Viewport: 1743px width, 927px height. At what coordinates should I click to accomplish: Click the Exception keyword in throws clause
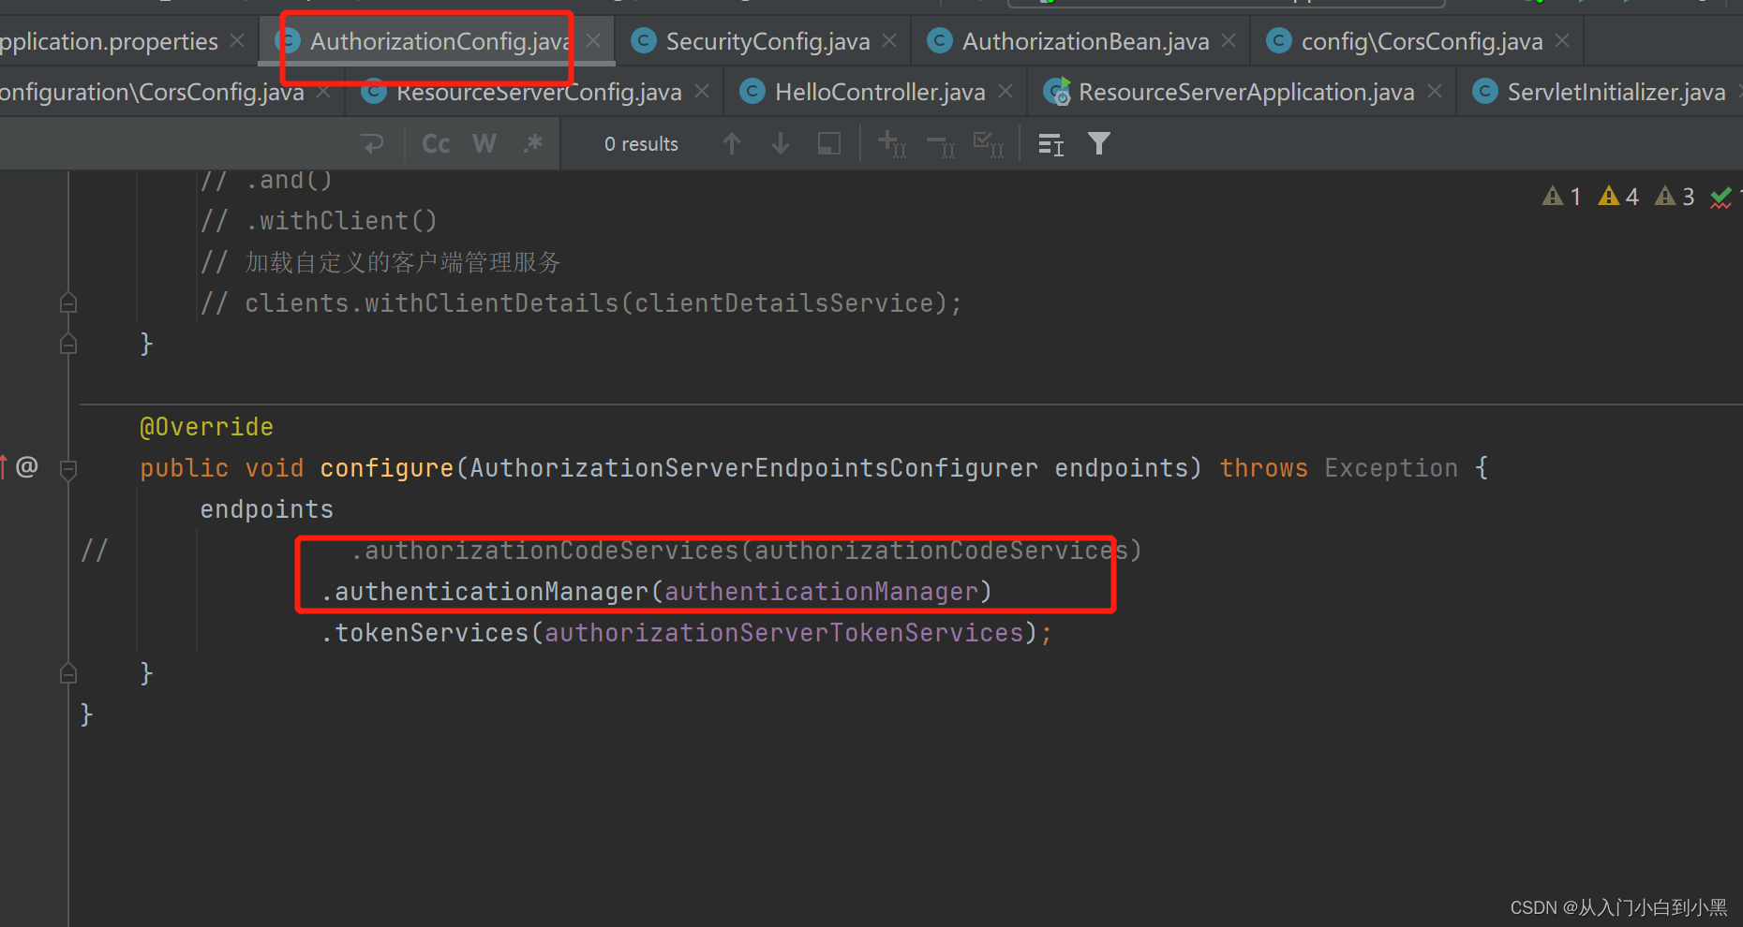pyautogui.click(x=1391, y=468)
